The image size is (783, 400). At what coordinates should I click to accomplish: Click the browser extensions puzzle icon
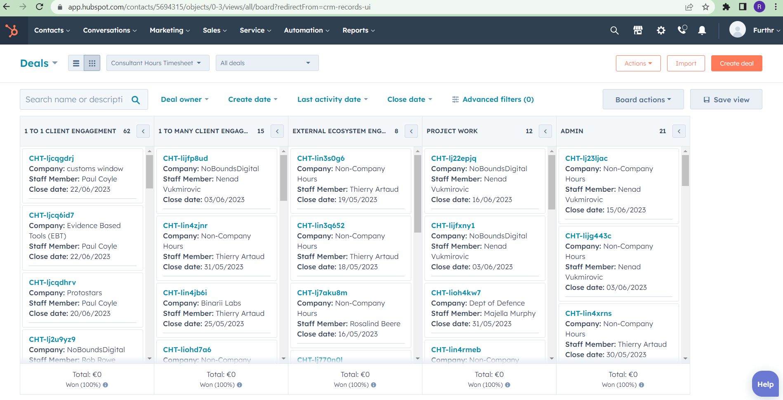click(x=726, y=7)
